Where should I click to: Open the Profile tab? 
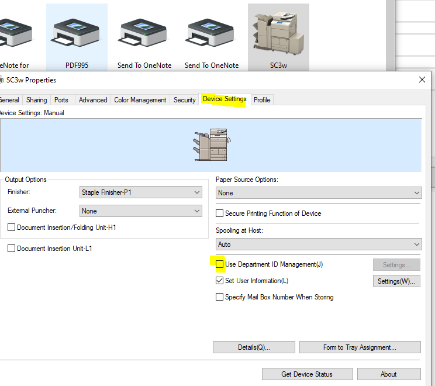tap(262, 100)
